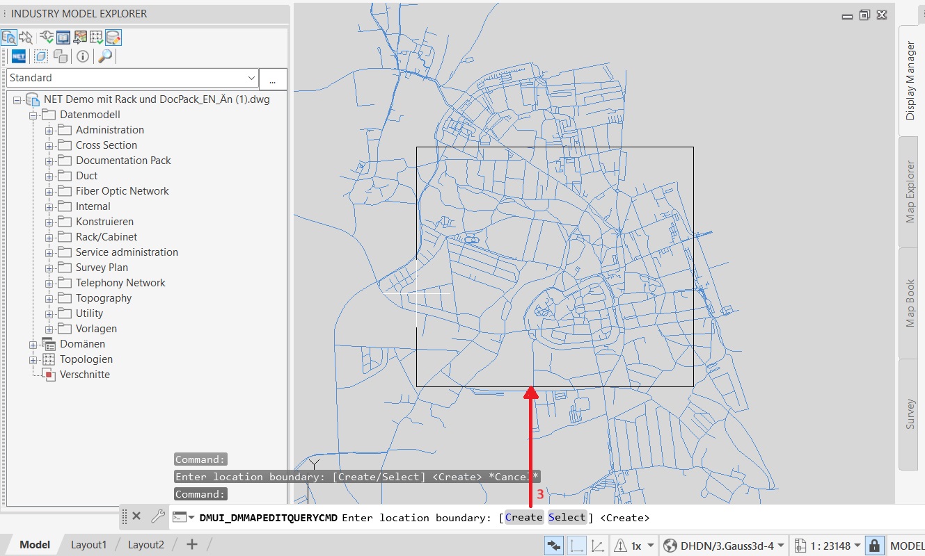Viewport: 925px width, 556px height.
Task: Select the Verschnitte tree item
Action: point(84,375)
